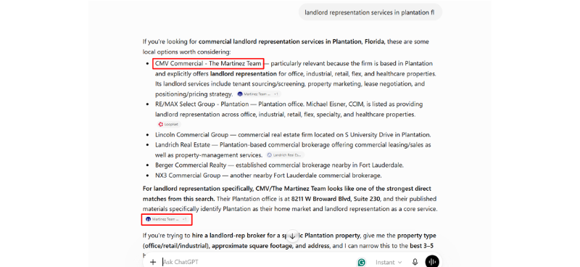Click the 8211 W Broward Blvd address text
Viewport: 580px width, 267px height.
(x=336, y=199)
